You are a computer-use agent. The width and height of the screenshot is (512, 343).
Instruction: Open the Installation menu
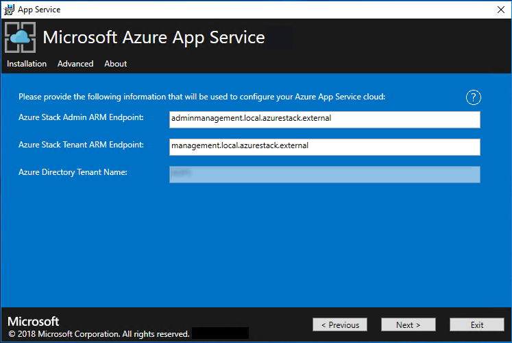pos(27,64)
